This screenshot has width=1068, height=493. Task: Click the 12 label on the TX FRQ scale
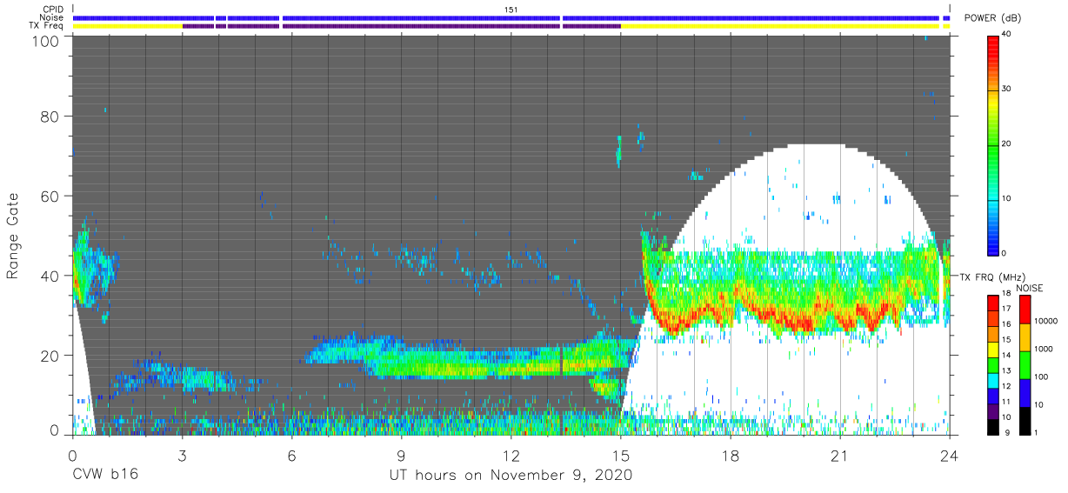[1006, 387]
